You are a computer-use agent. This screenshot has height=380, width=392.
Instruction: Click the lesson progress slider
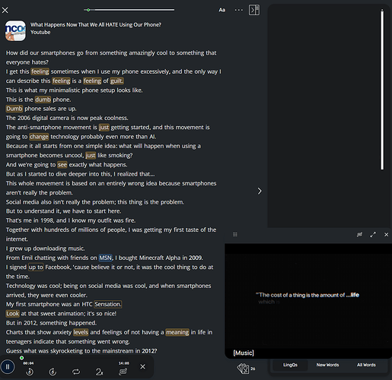tap(129, 10)
